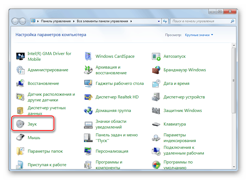Click the control panel icon in address bar
Viewport: 247px width, 180px height.
coord(33,21)
